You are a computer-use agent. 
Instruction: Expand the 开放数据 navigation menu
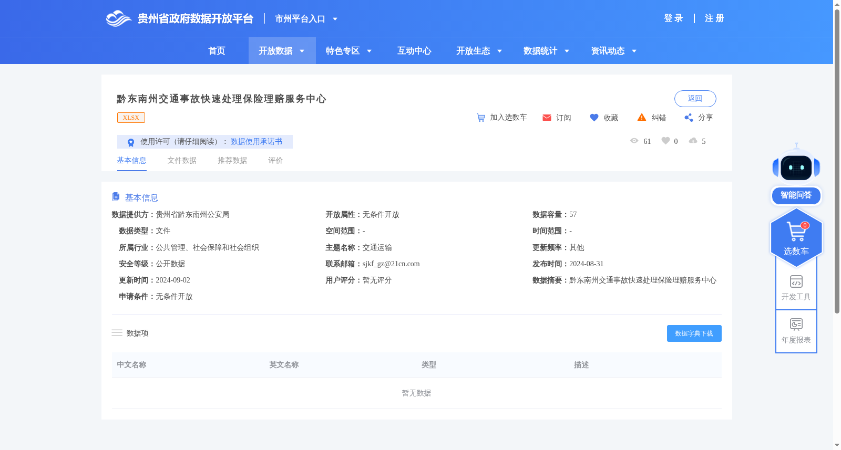[282, 51]
